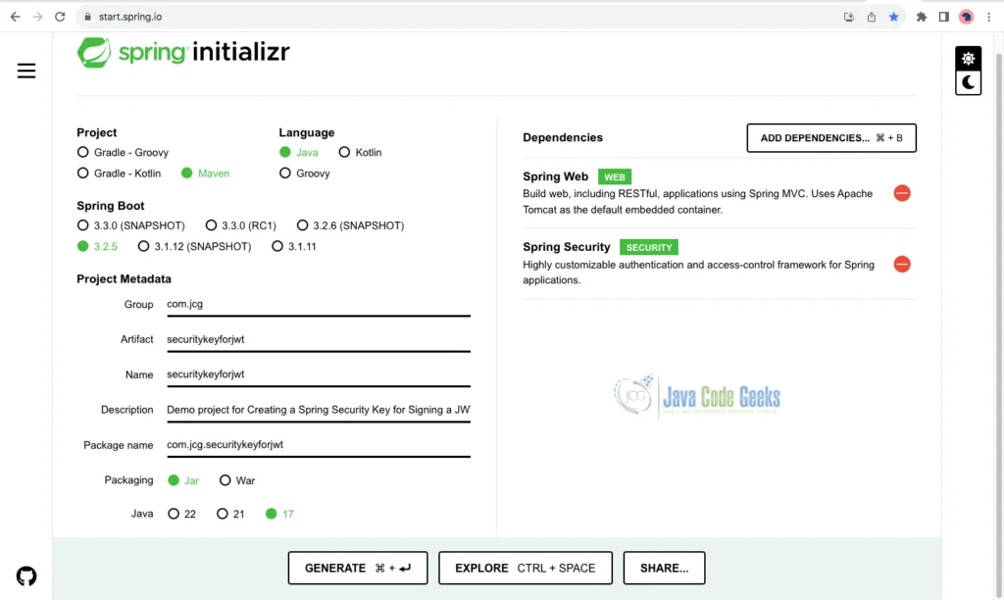Go back in browser history
1004x600 pixels.
pyautogui.click(x=16, y=17)
